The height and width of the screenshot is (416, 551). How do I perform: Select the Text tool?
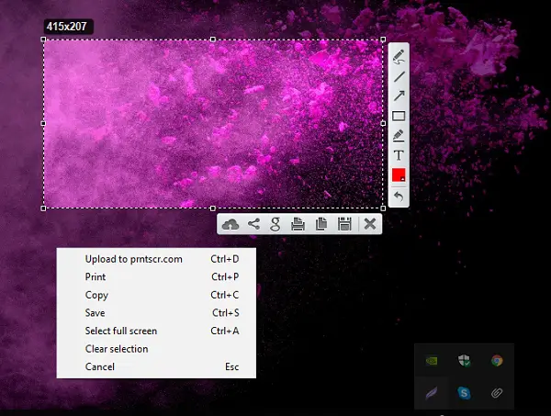(x=399, y=155)
